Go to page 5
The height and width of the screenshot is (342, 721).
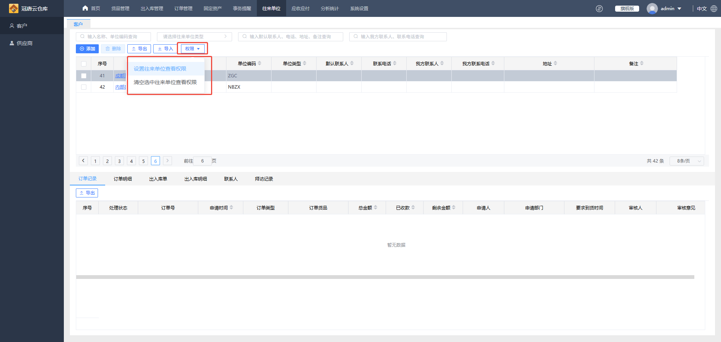tap(143, 161)
